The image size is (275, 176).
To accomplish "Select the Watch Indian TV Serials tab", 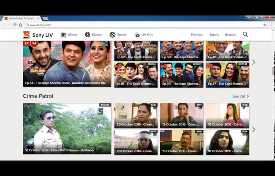I will point(21,18).
